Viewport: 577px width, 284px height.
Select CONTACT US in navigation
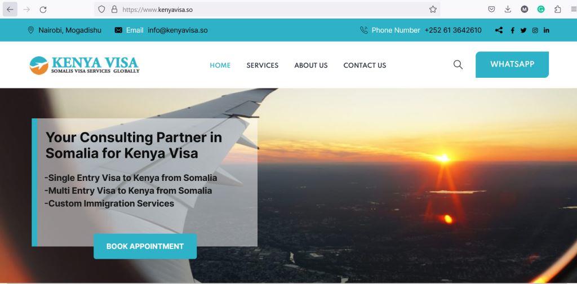tap(365, 65)
